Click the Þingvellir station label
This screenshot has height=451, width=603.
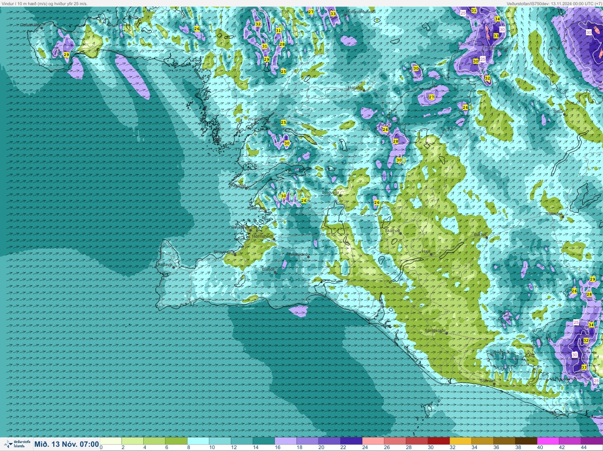point(330,193)
